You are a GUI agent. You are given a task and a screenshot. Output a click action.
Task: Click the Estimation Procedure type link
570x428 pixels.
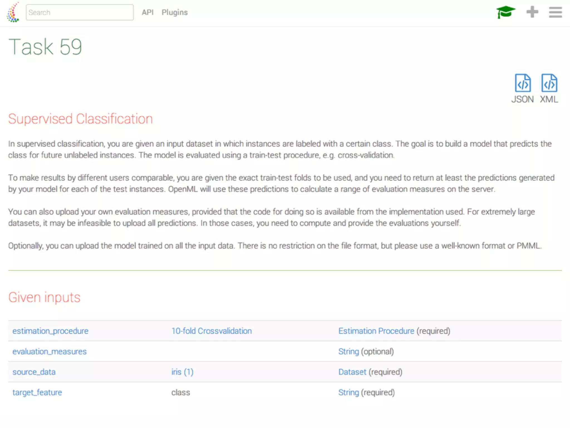coord(376,331)
